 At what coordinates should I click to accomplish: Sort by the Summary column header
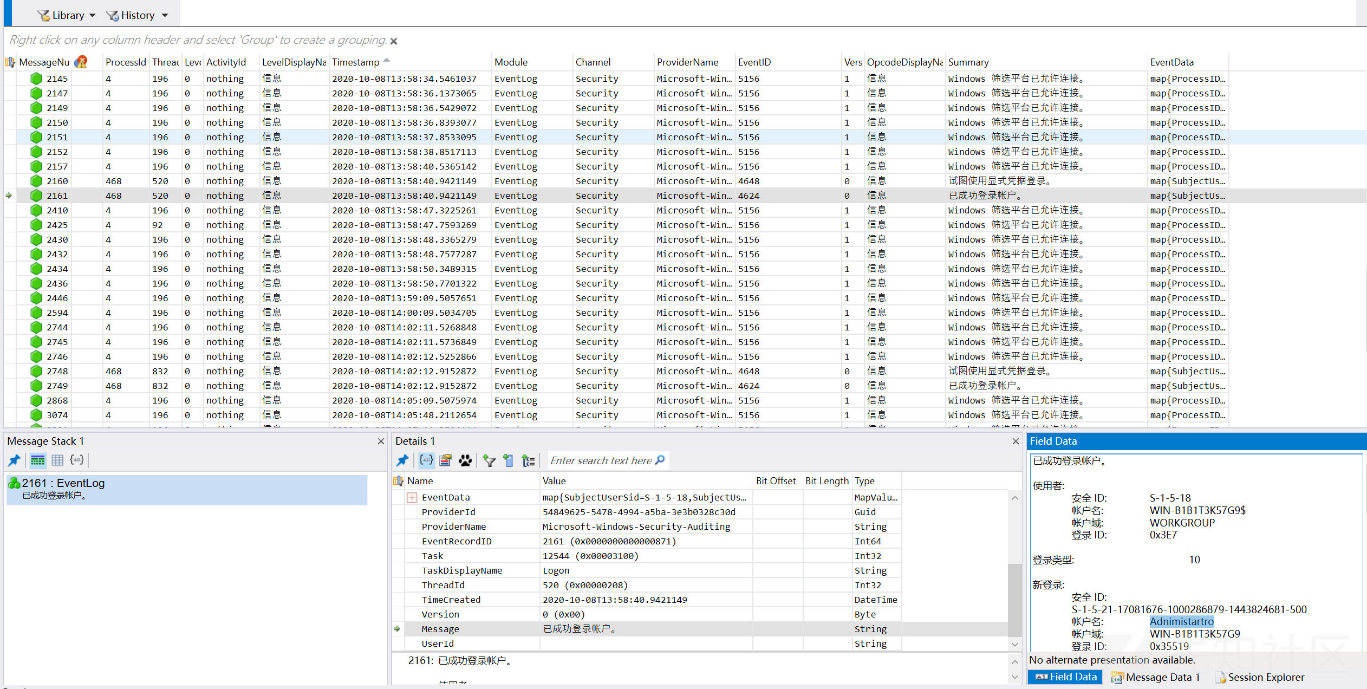pos(968,62)
